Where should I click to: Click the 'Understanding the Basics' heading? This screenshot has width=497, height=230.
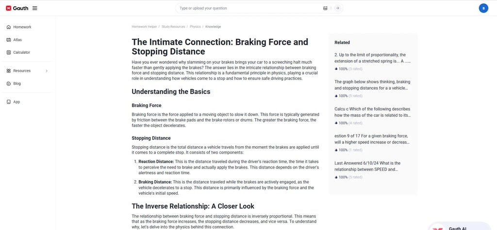tap(171, 92)
